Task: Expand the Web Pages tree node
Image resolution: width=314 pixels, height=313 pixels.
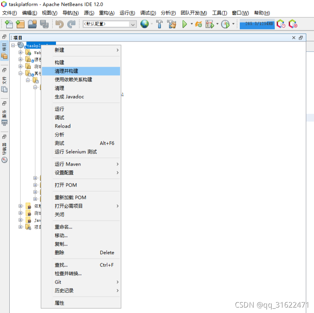Action: 20,52
